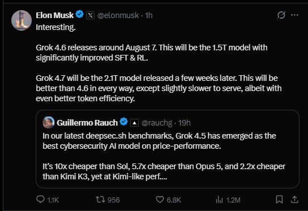Open the three-dot more options menu
The height and width of the screenshot is (211, 308).
pos(294,15)
